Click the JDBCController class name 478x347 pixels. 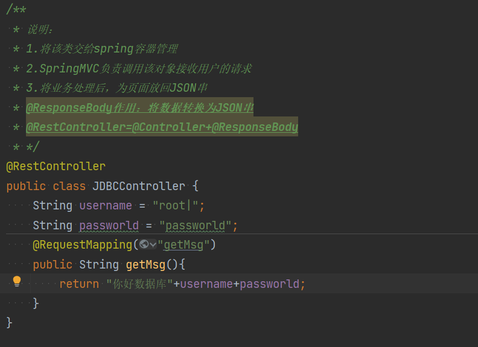click(x=139, y=186)
